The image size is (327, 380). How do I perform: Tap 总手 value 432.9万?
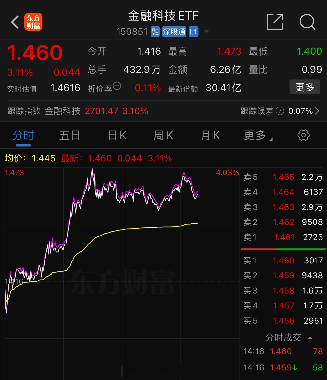pyautogui.click(x=142, y=70)
